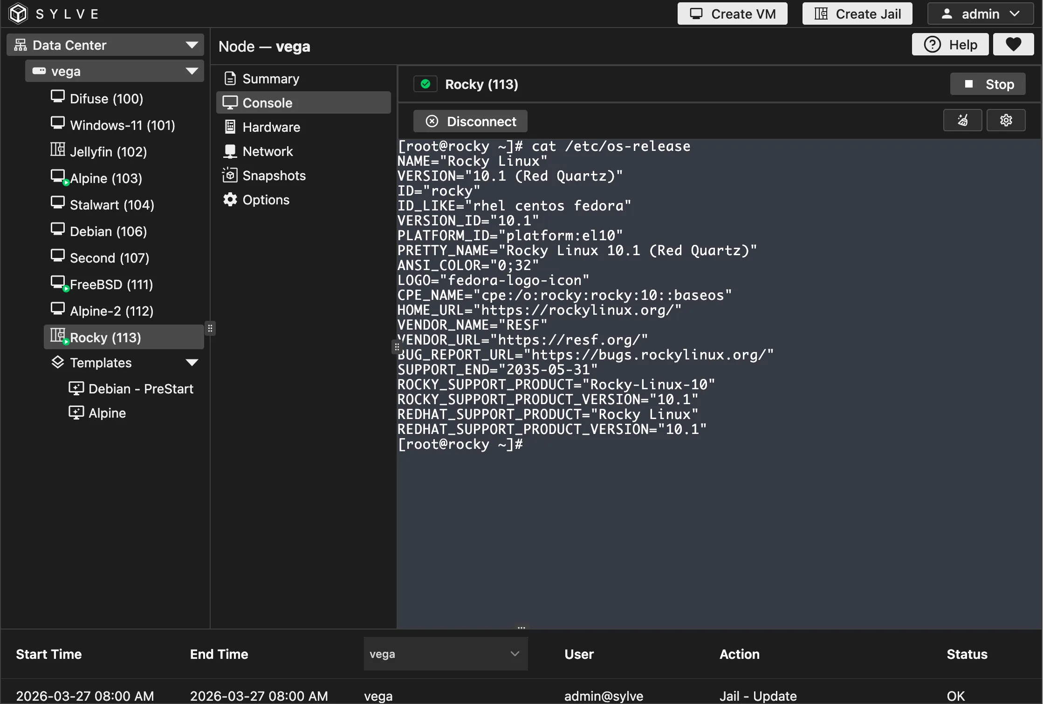
Task: Show the Options tab
Action: [x=303, y=200]
